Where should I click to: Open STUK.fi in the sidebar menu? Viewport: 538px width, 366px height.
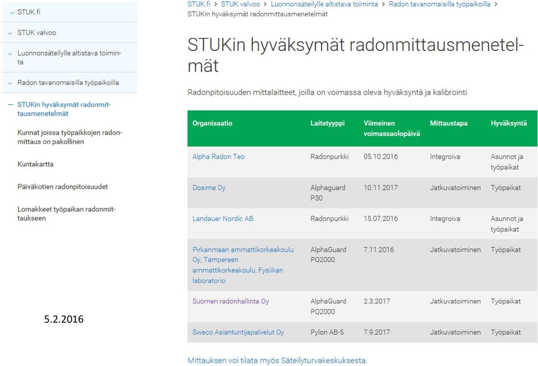click(29, 12)
